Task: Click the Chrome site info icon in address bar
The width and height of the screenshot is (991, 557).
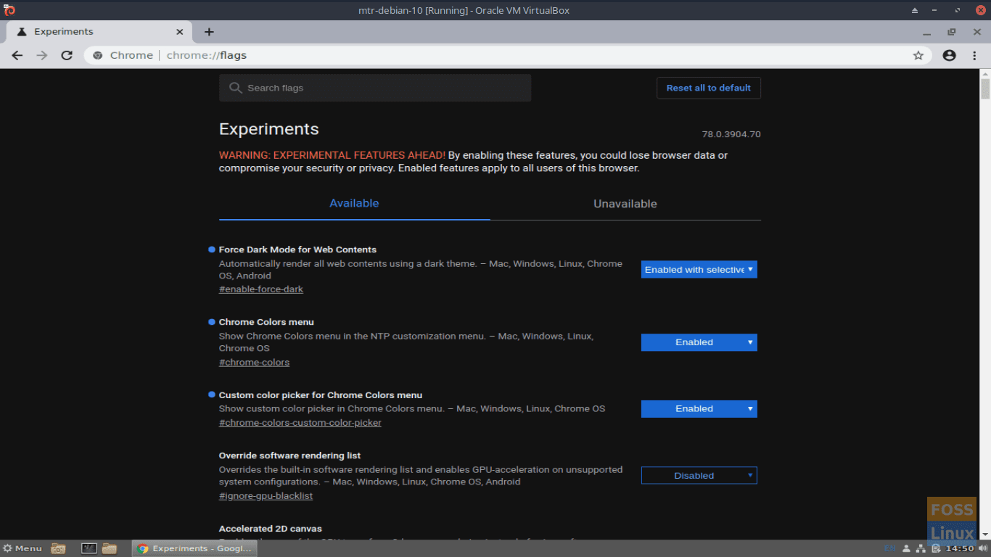Action: coord(98,55)
